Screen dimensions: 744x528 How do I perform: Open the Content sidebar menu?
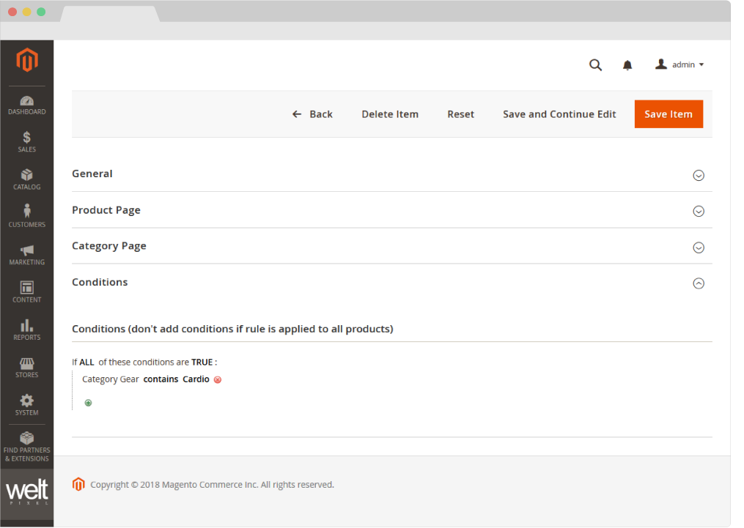click(x=27, y=292)
